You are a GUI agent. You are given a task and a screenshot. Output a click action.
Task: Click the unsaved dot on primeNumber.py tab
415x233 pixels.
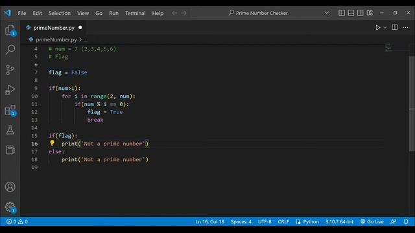(80, 27)
